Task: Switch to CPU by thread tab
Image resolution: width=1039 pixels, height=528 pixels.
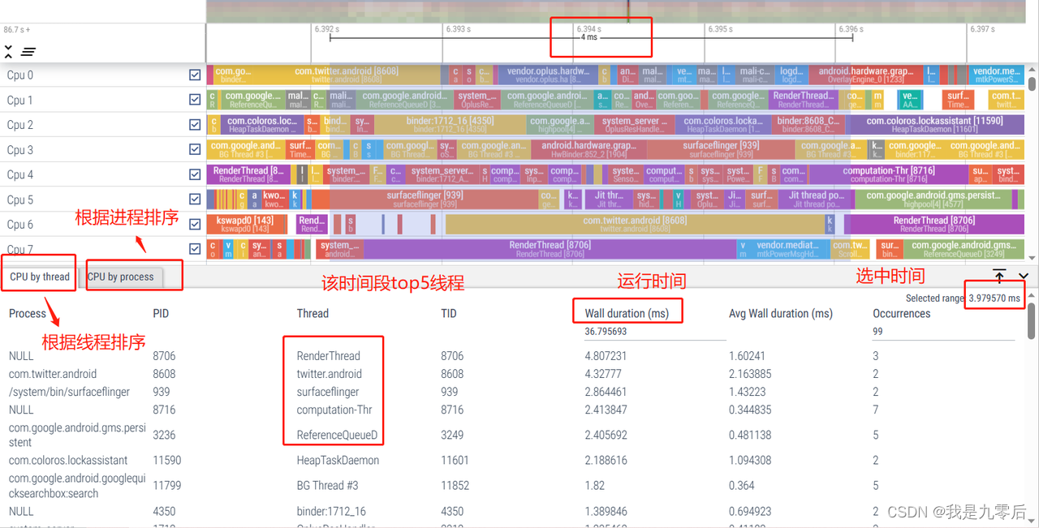Action: (x=40, y=277)
